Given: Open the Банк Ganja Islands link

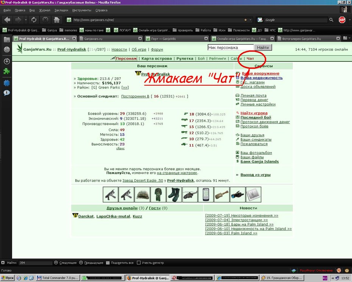Looking at the screenshot, I should pos(260,161).
